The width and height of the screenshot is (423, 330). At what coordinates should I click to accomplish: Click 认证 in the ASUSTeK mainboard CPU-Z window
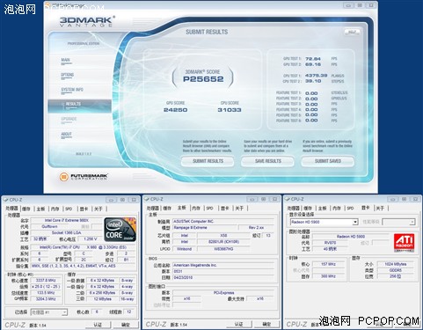click(239, 324)
